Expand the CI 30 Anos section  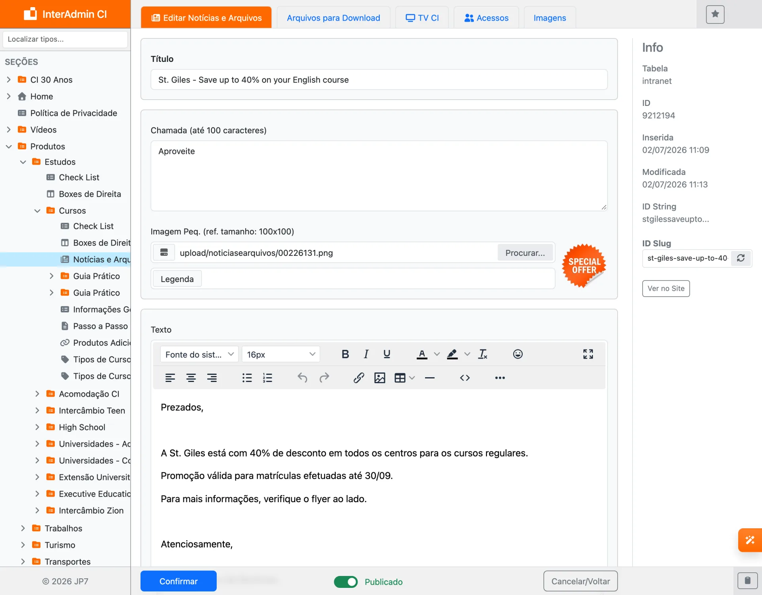click(x=9, y=80)
